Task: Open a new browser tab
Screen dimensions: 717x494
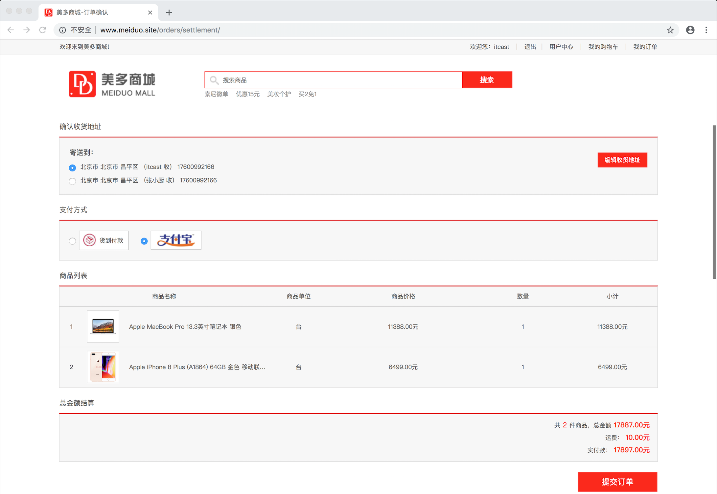Action: click(x=169, y=12)
